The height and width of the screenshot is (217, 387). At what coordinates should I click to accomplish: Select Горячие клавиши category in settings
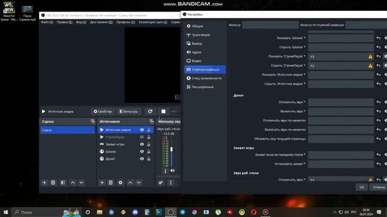[x=205, y=69]
